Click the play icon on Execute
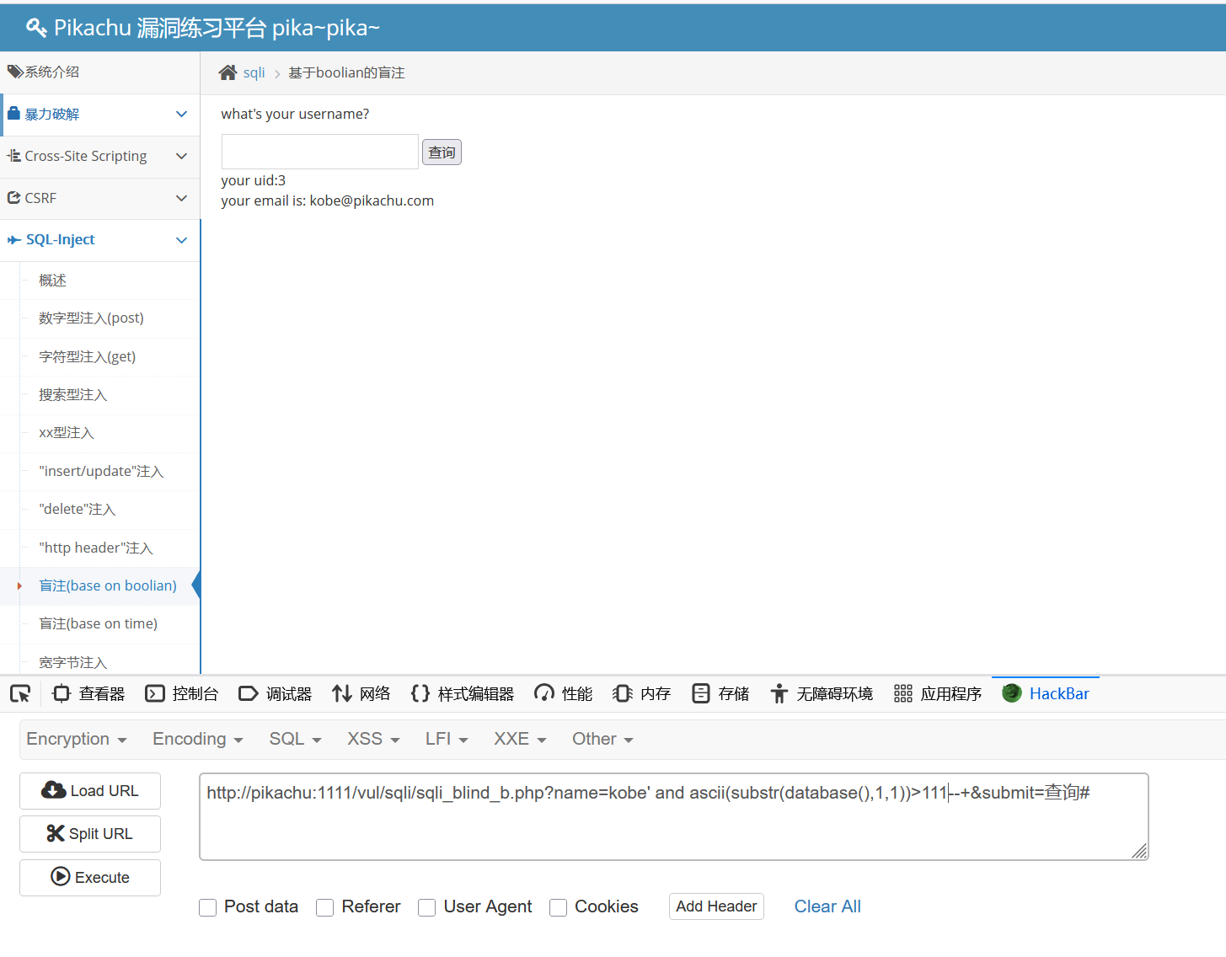The height and width of the screenshot is (957, 1226). [x=61, y=876]
